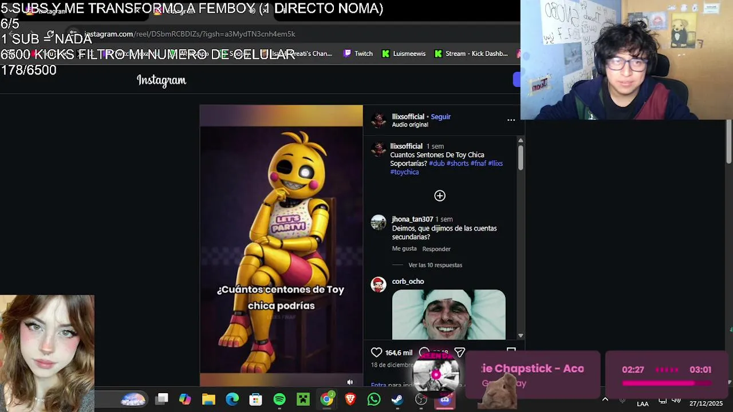Open WhatsApp from the taskbar
733x412 pixels.
point(373,399)
